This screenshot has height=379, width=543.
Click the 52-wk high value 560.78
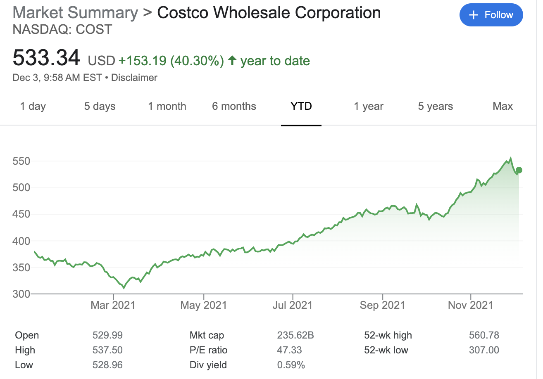pos(484,335)
